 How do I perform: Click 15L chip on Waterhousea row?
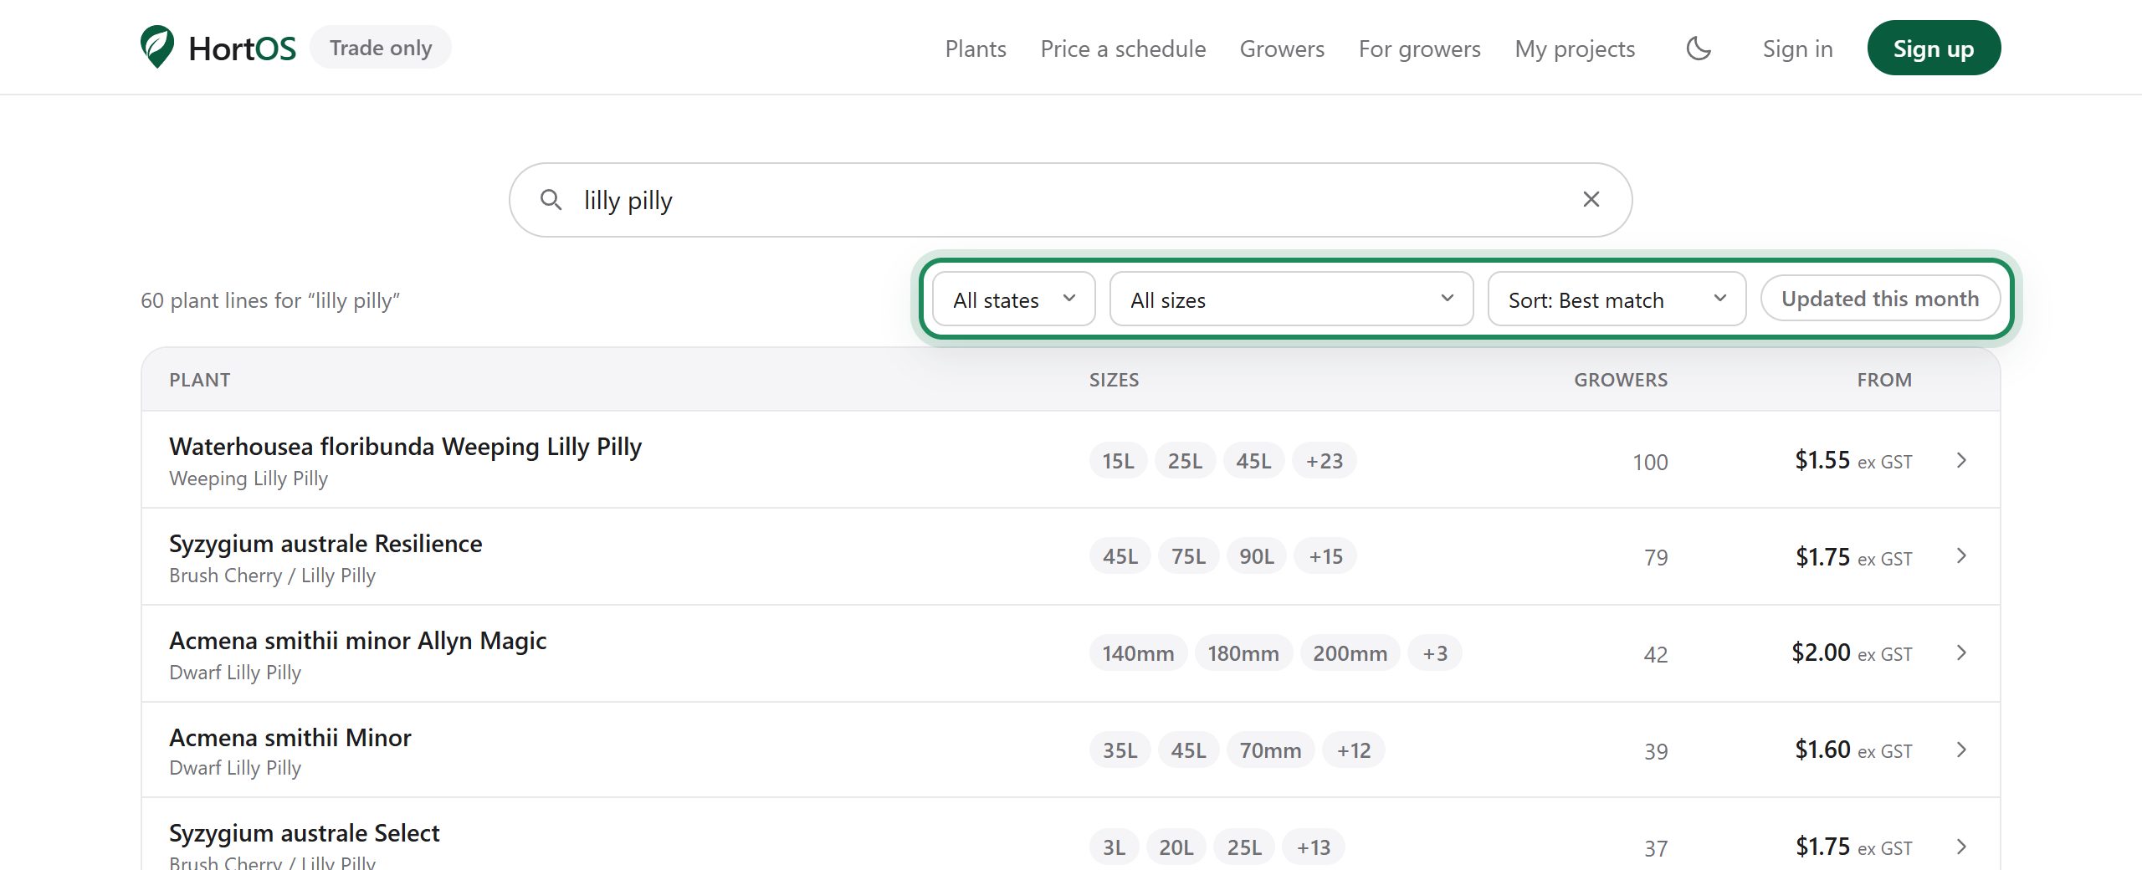[x=1118, y=461]
